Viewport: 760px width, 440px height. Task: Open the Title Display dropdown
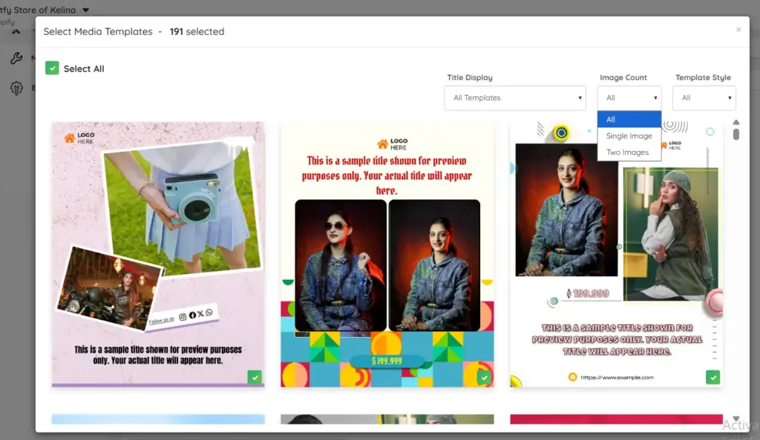click(515, 97)
